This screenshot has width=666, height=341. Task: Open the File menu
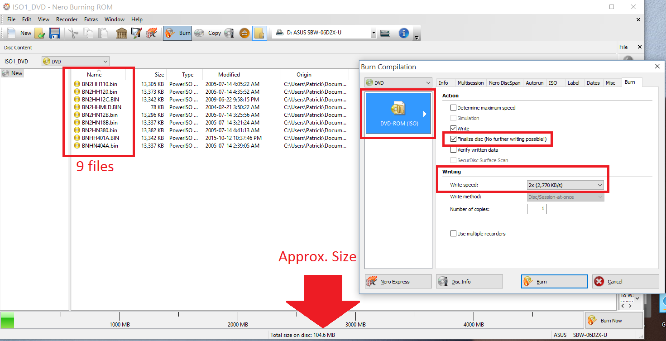(x=11, y=19)
